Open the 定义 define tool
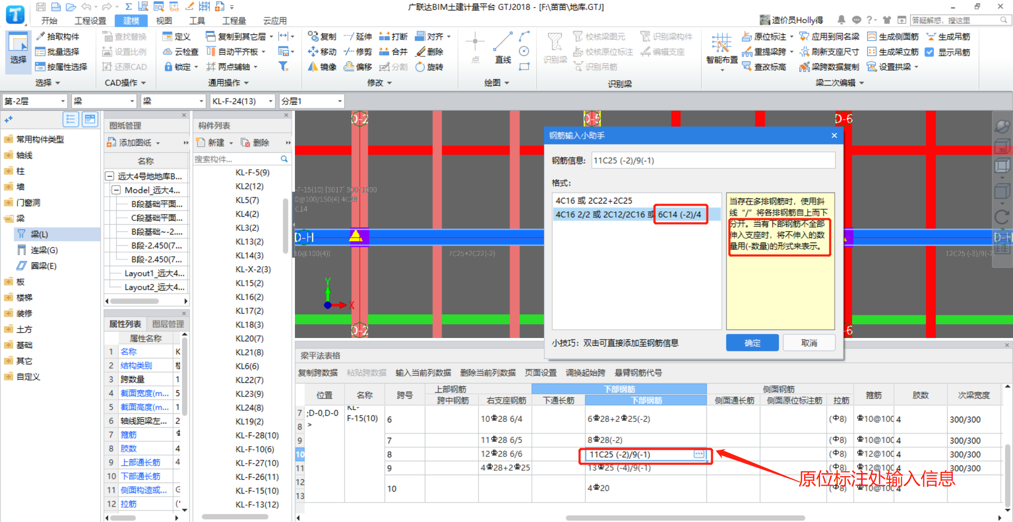 point(176,36)
